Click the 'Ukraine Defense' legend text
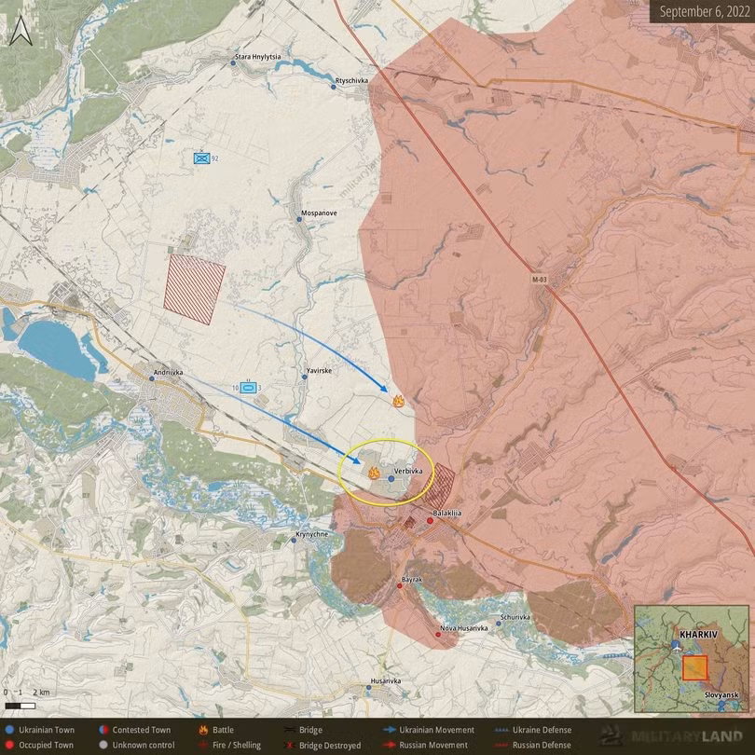 click(x=542, y=730)
